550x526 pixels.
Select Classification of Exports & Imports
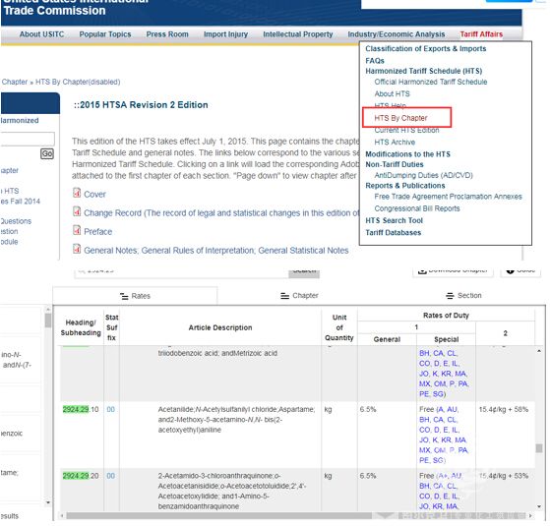(x=425, y=49)
